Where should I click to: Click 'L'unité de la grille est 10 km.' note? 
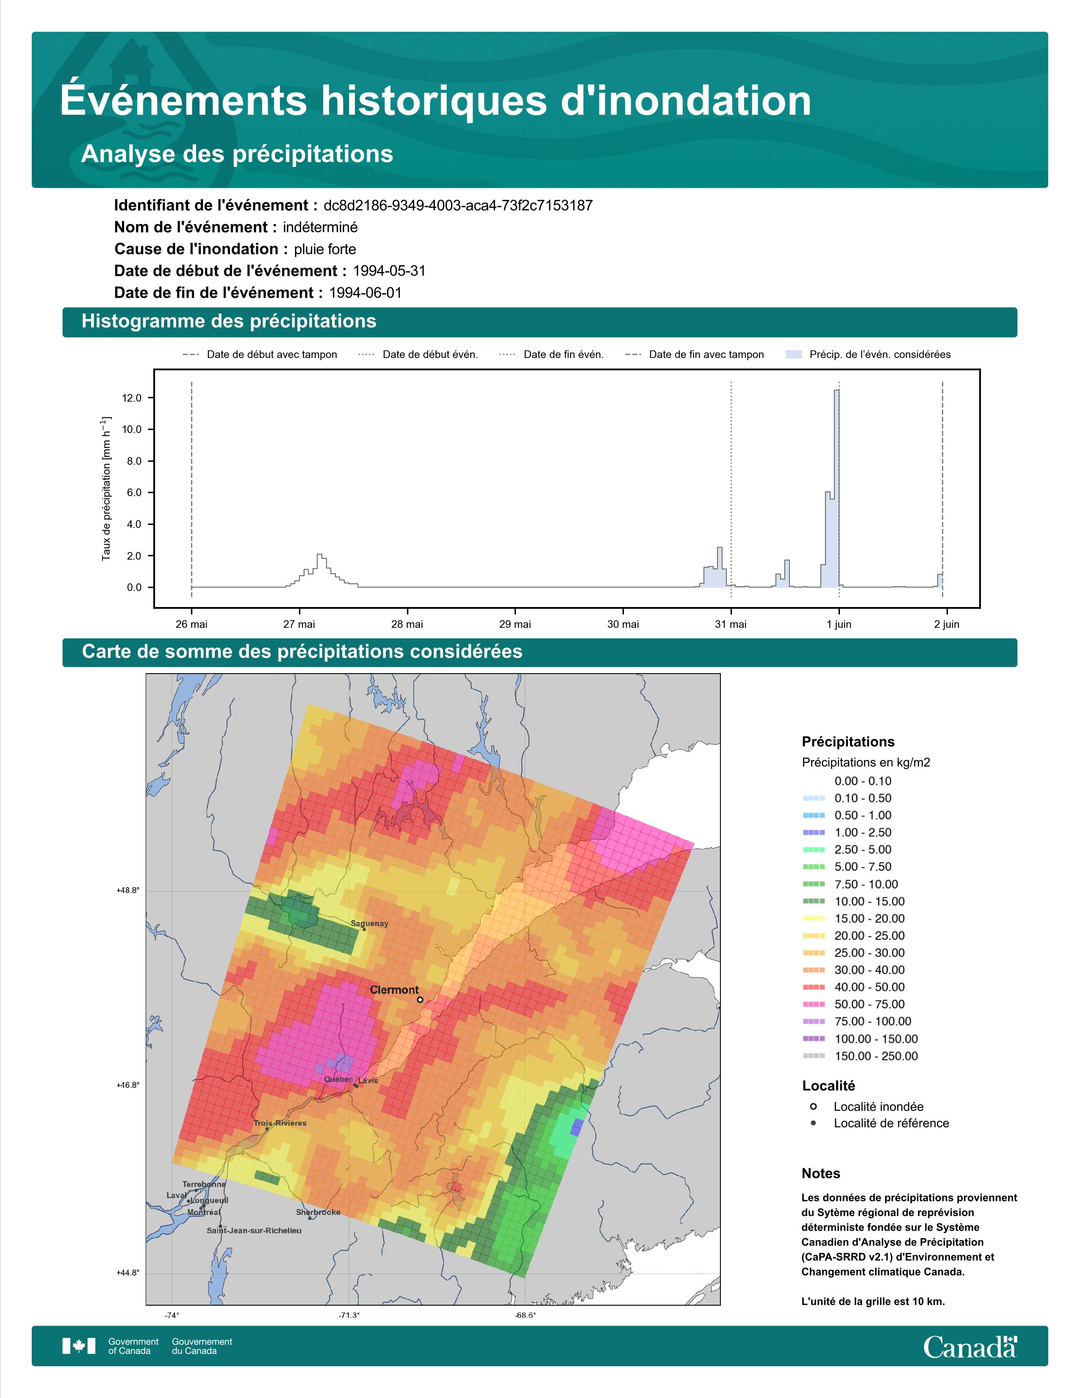point(873,1301)
